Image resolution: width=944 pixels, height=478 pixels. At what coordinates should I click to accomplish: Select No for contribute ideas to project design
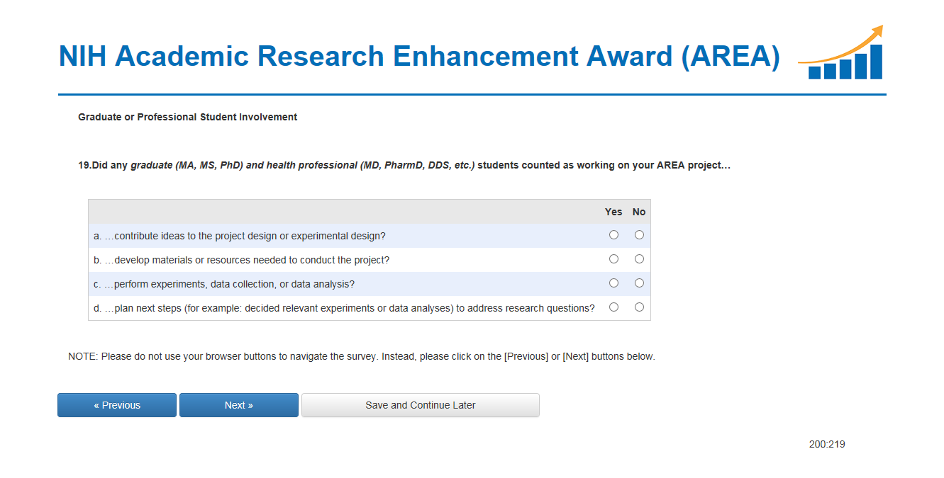(x=639, y=235)
